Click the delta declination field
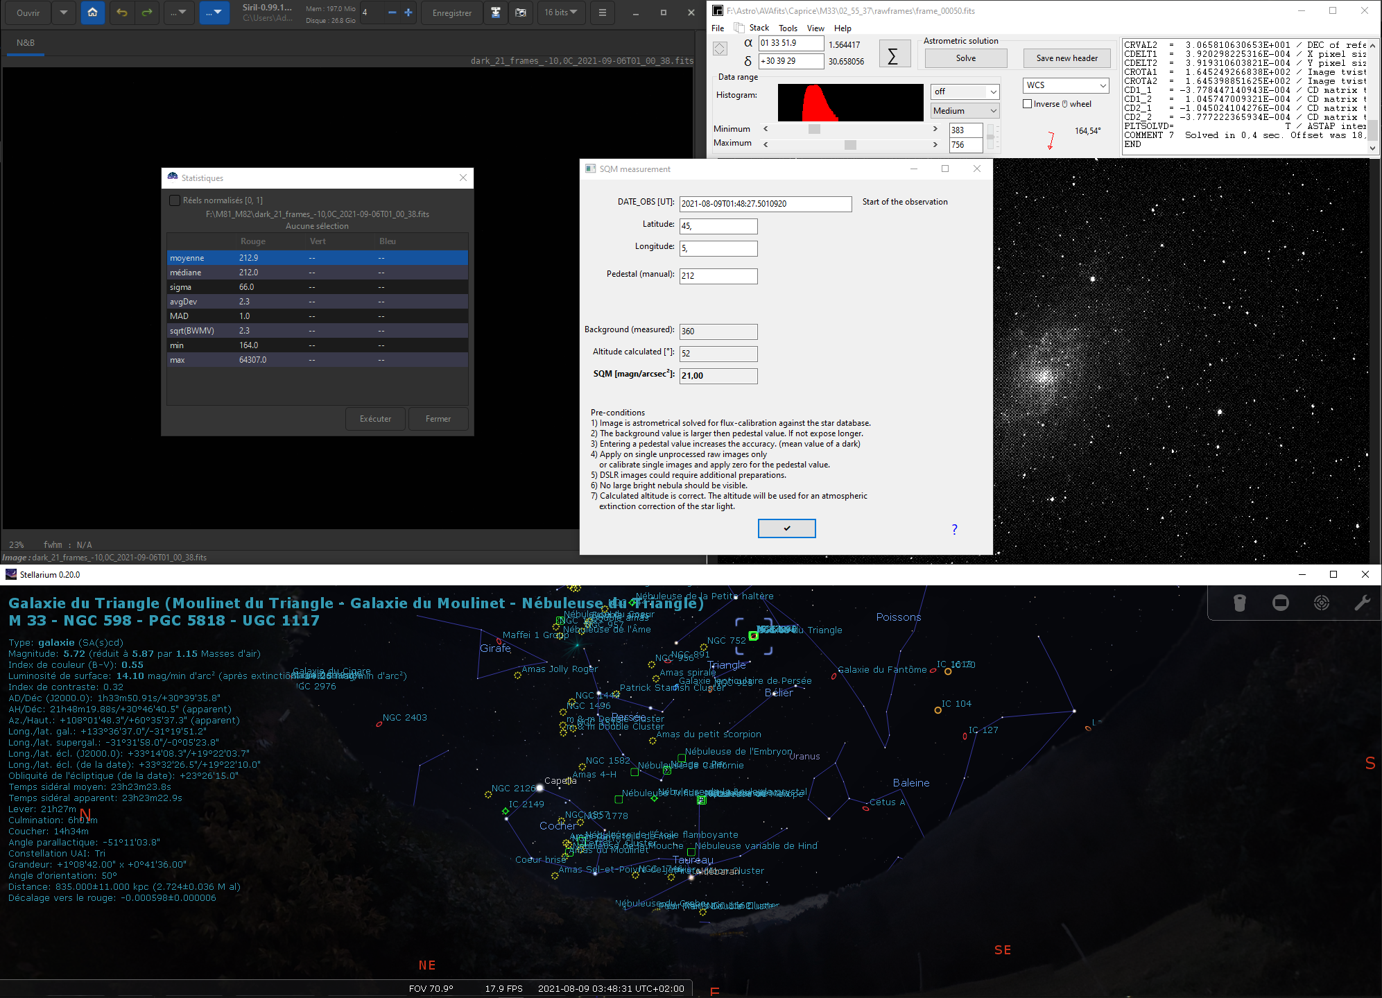This screenshot has height=998, width=1382. [791, 61]
